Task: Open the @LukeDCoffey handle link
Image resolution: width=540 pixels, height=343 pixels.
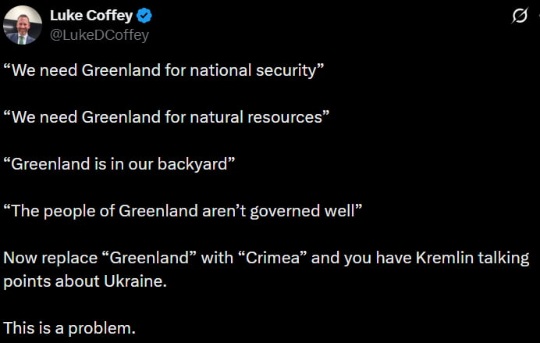Action: (99, 35)
